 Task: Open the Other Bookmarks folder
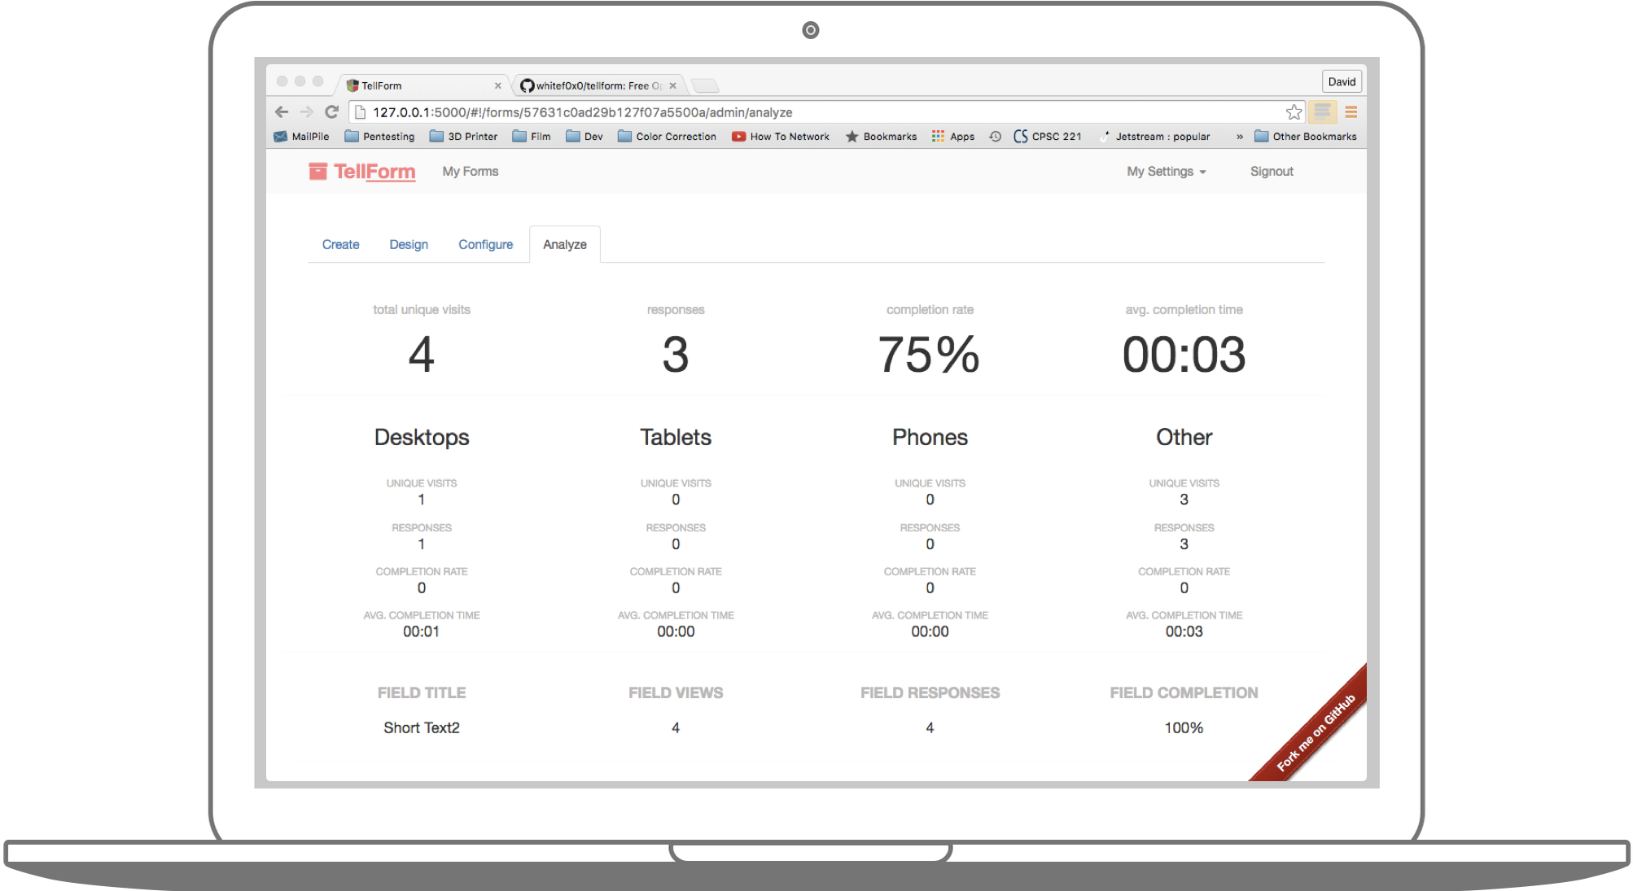tap(1305, 137)
